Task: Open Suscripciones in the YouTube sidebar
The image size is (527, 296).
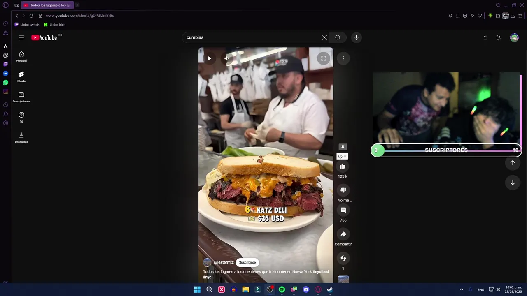Action: pos(21,97)
